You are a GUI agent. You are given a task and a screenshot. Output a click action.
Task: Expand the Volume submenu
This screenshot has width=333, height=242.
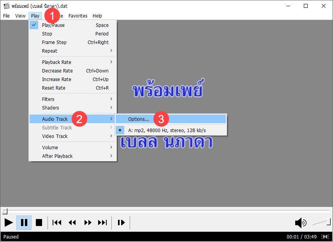72,147
